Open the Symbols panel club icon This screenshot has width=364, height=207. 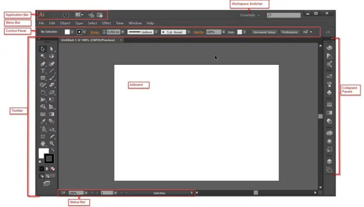coord(329,92)
